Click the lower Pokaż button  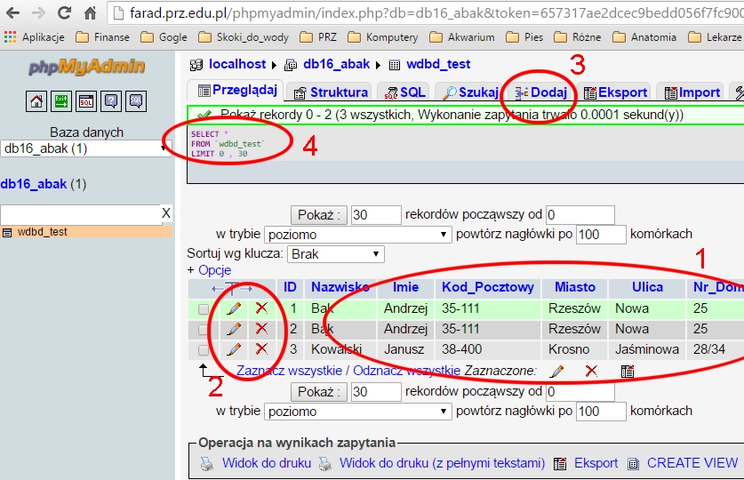[x=319, y=392]
